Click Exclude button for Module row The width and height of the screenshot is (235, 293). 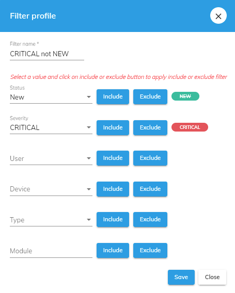(150, 250)
